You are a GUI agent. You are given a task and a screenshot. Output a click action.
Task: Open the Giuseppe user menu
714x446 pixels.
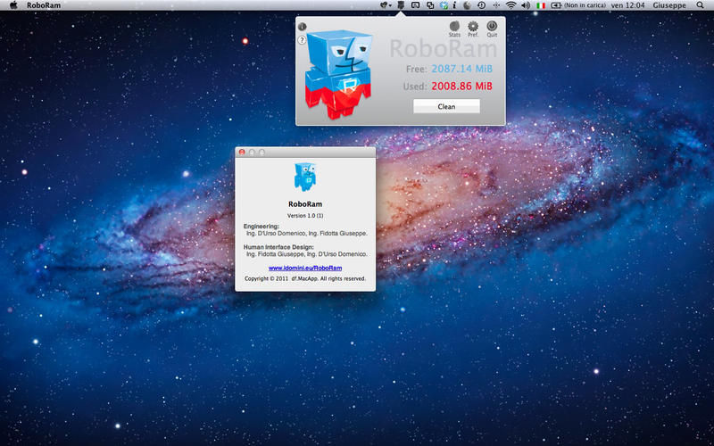tap(669, 5)
